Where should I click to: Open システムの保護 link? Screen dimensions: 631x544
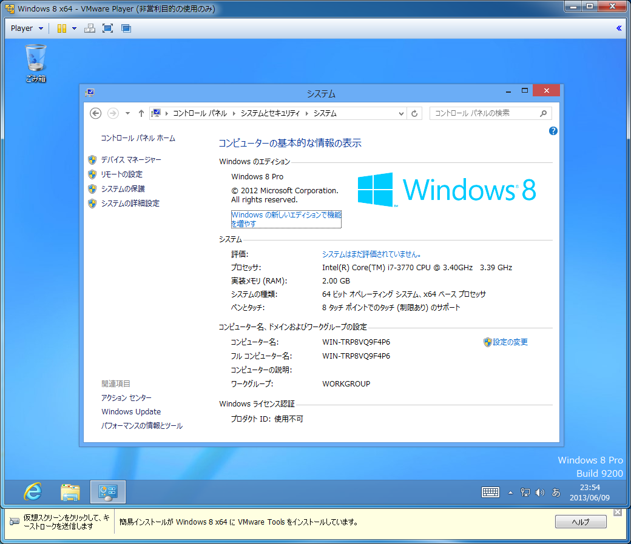pyautogui.click(x=123, y=189)
